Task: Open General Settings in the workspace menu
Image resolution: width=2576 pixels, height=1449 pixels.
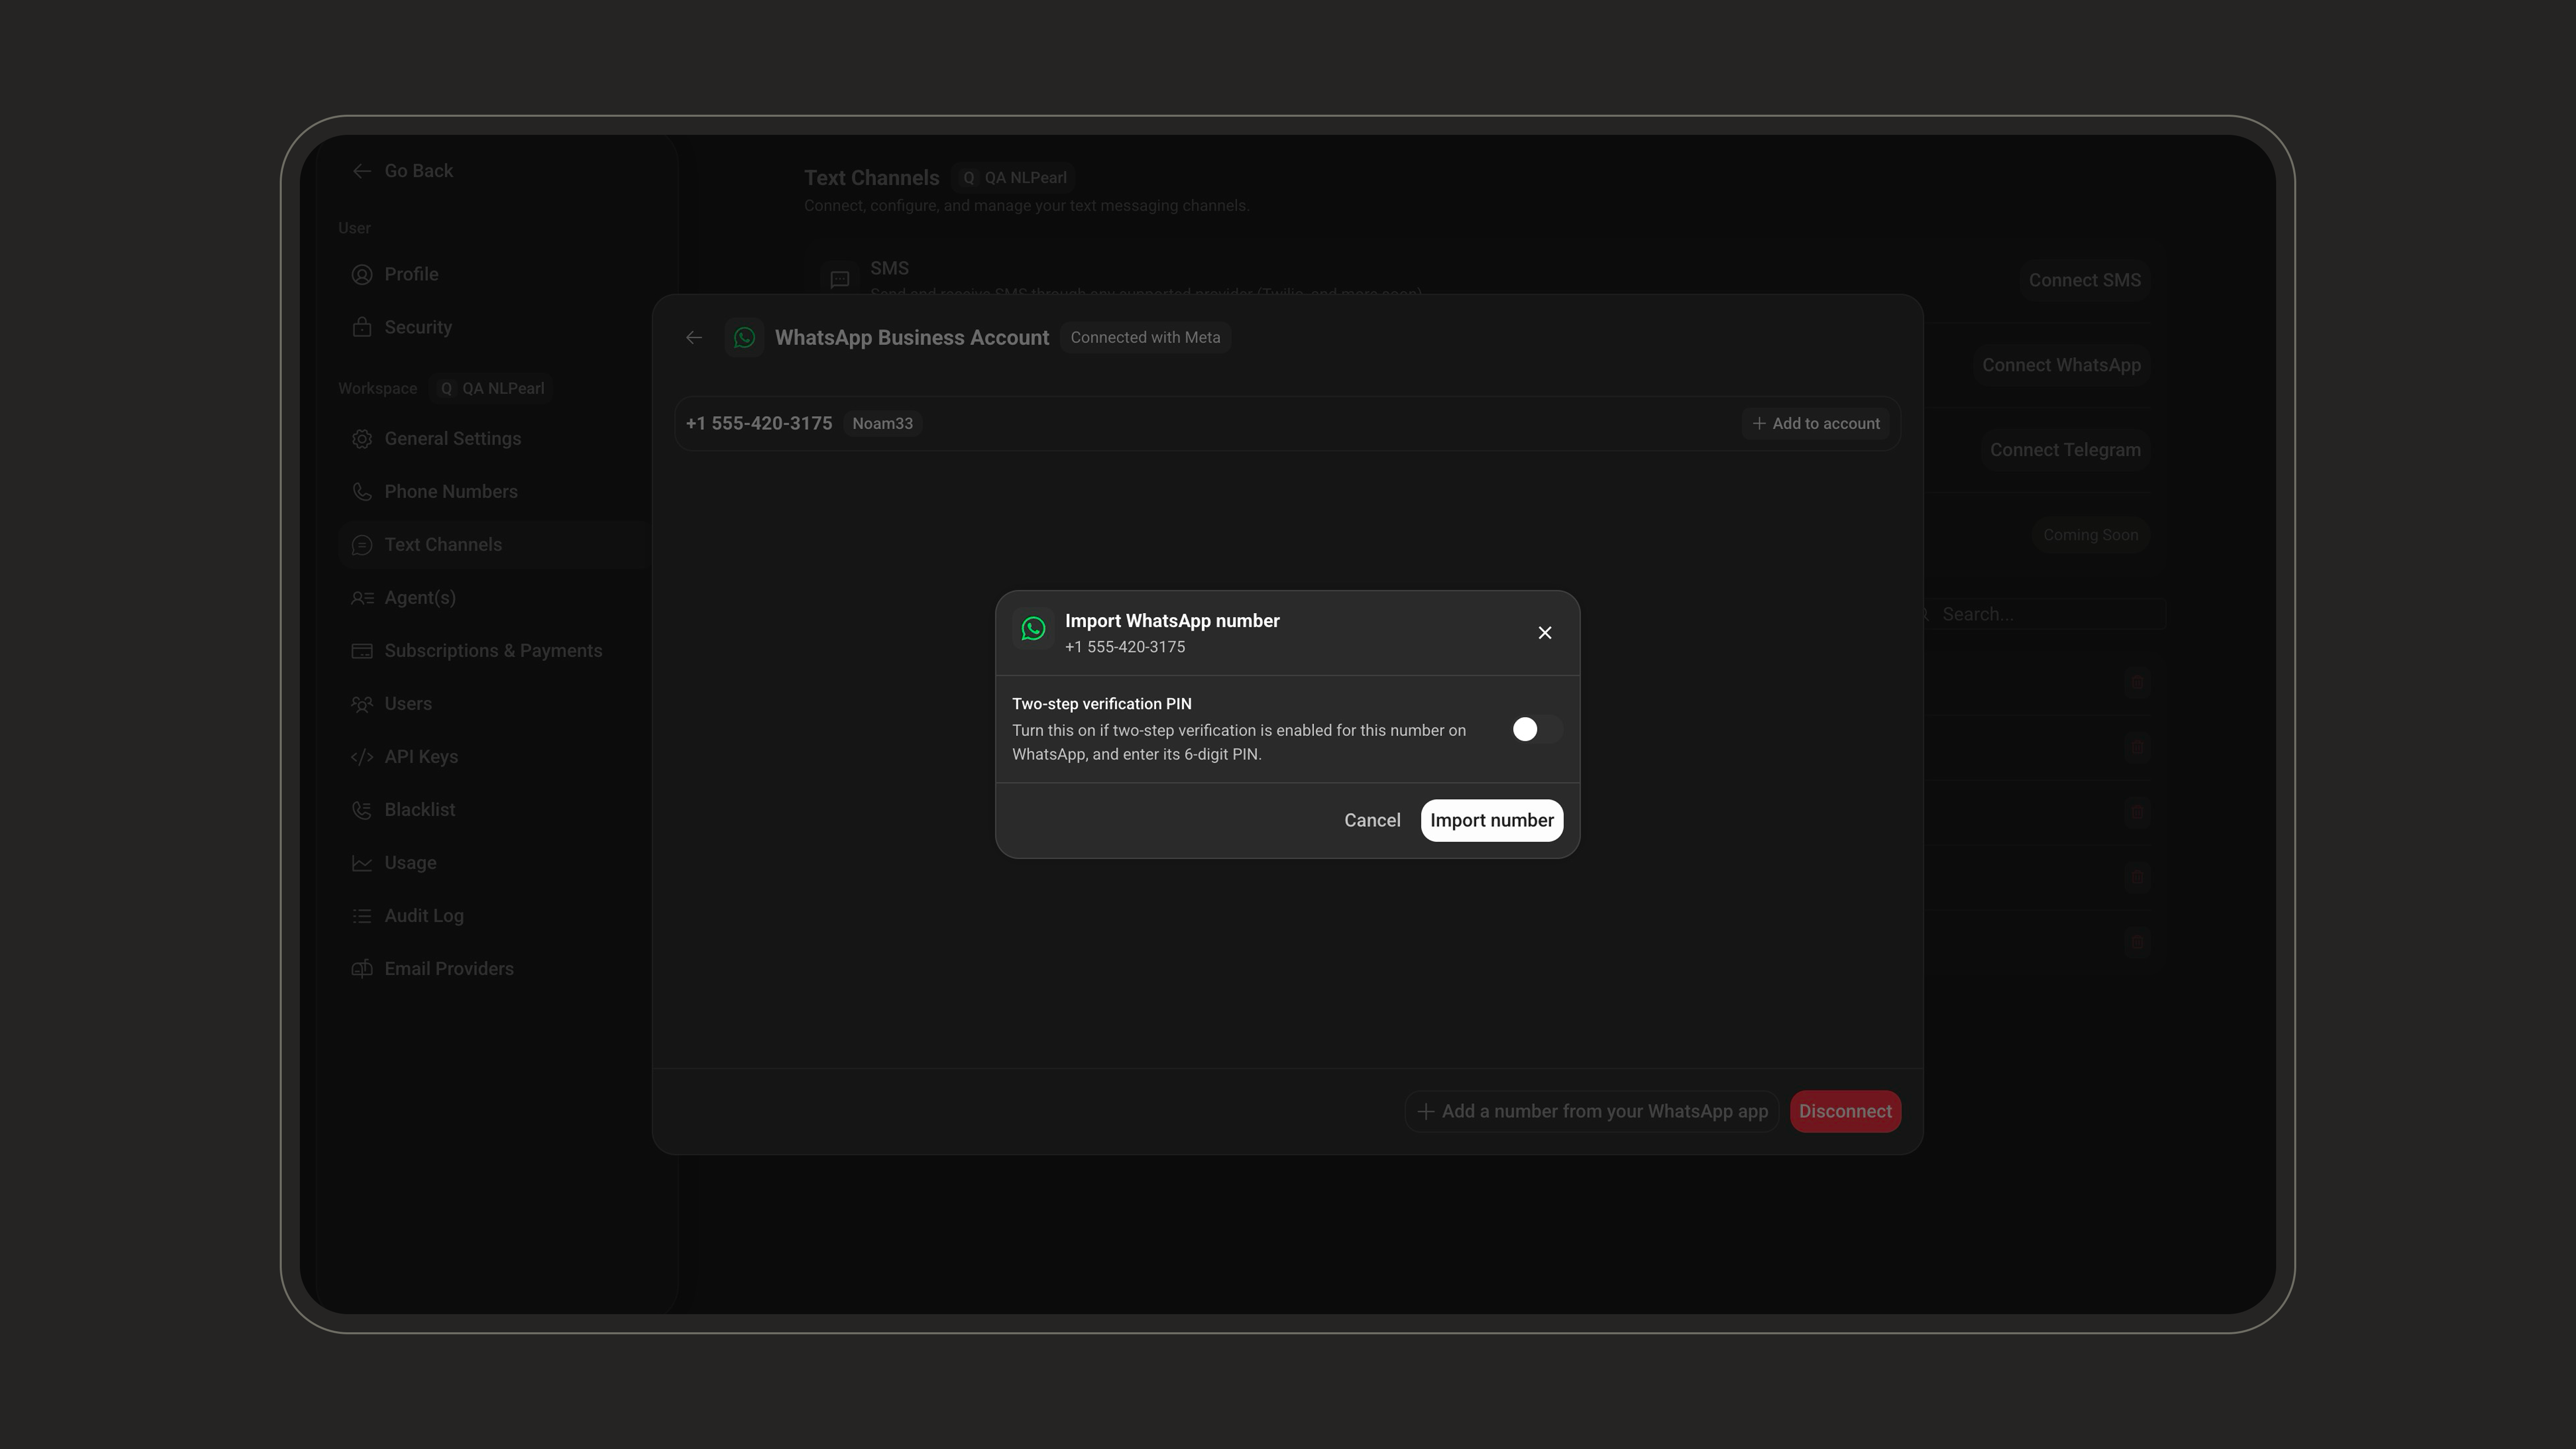Action: point(452,439)
